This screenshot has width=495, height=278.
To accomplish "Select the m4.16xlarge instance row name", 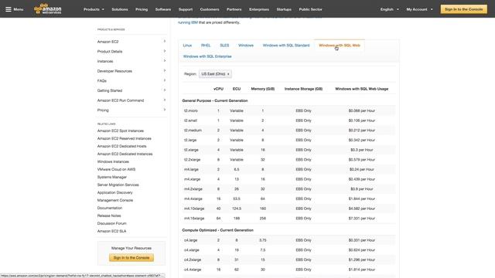I will coord(194,218).
